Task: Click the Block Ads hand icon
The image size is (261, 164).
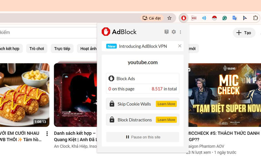Action: tap(111, 78)
